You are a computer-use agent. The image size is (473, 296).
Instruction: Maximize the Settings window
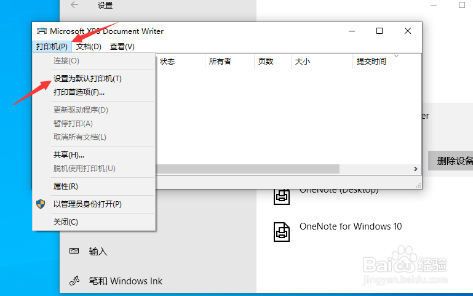tap(462, 5)
